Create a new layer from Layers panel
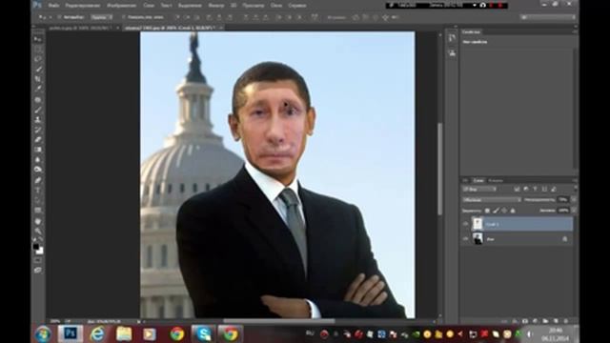The image size is (610, 343). (556, 321)
